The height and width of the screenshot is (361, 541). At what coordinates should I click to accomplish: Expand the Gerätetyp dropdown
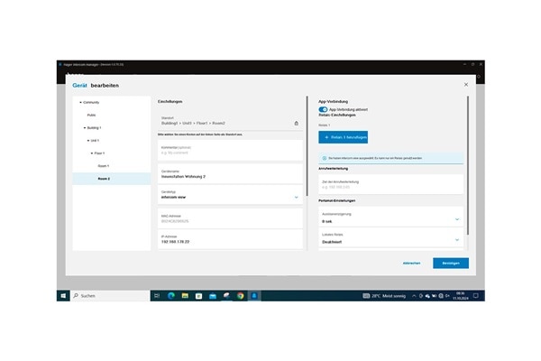[296, 195]
